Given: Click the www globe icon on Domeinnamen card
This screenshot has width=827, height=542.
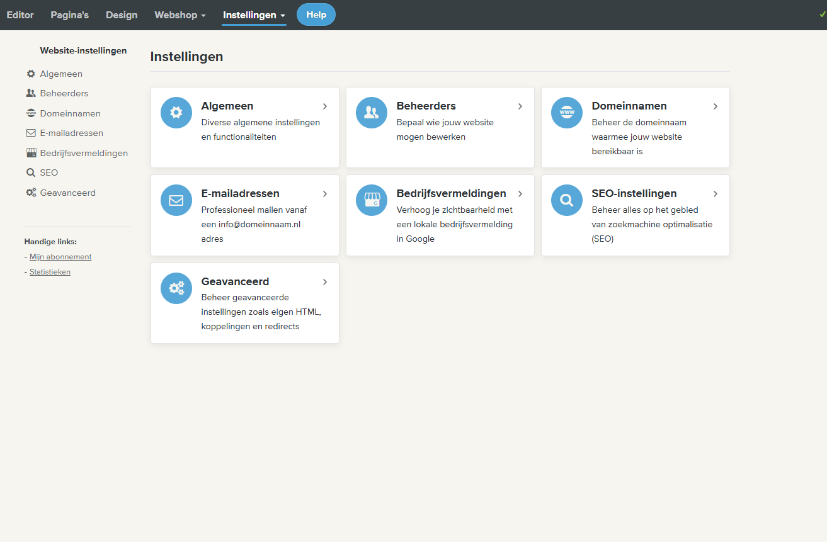Looking at the screenshot, I should pyautogui.click(x=567, y=113).
